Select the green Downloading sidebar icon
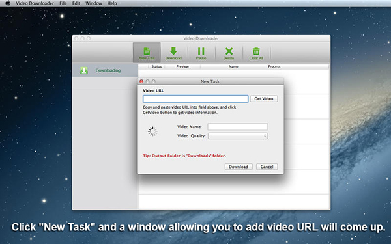Screen dimensions: 391x244 point(84,70)
